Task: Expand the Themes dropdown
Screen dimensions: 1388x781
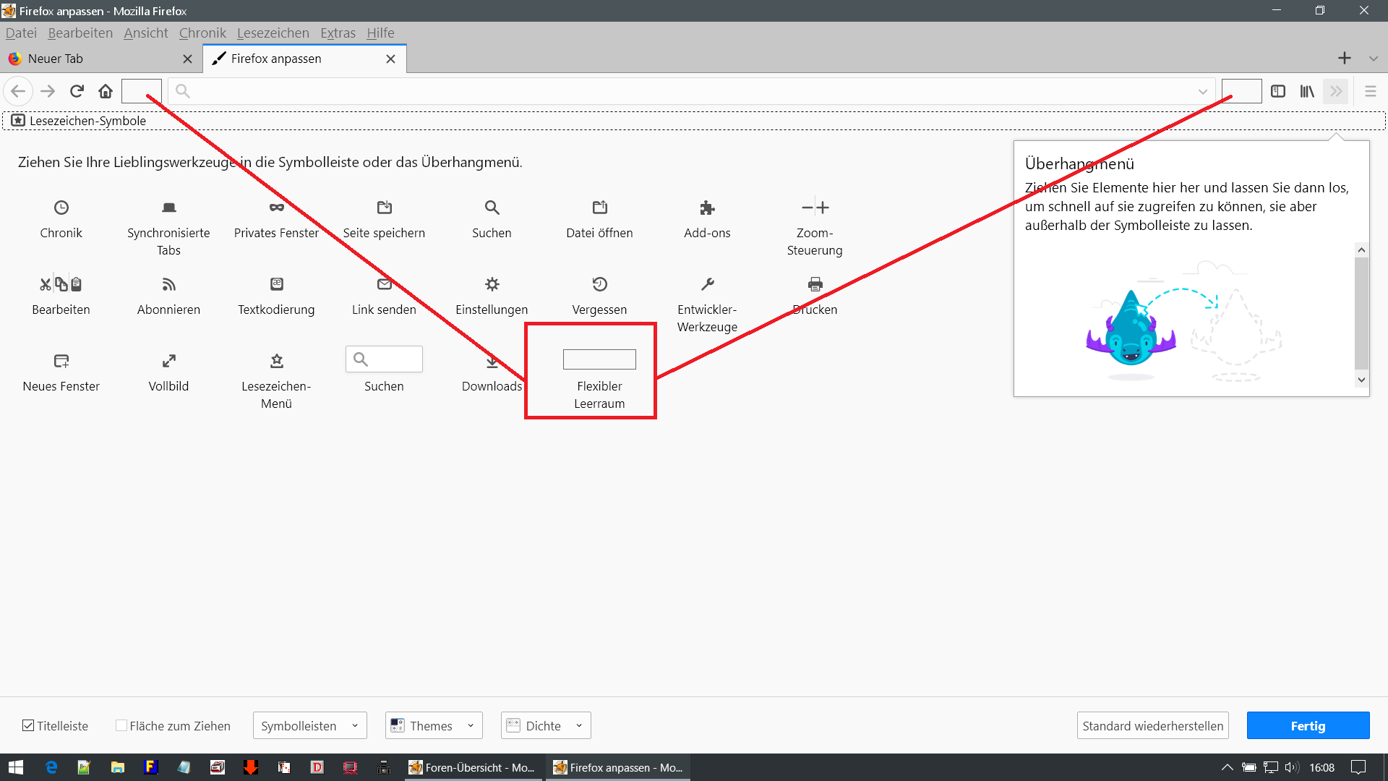Action: (x=434, y=725)
